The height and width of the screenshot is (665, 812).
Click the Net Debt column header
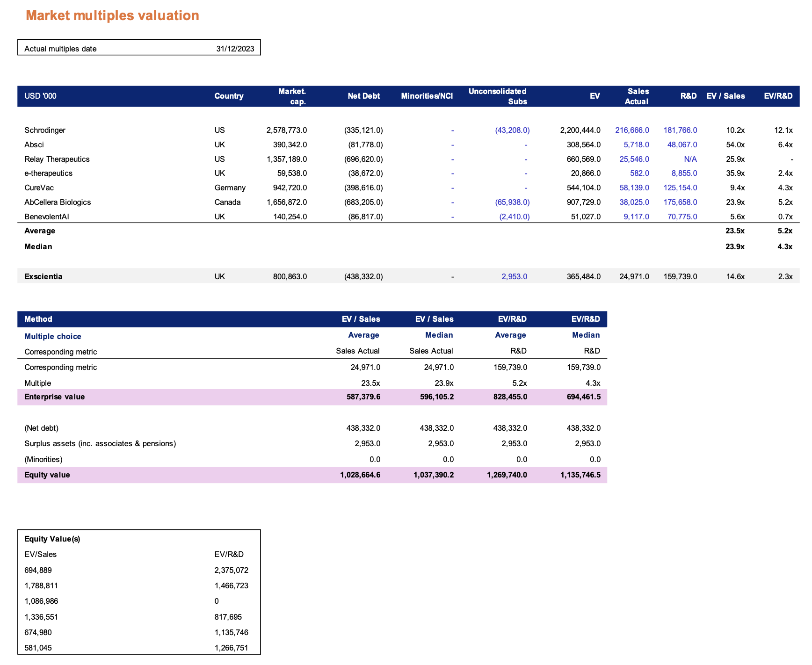tap(363, 96)
